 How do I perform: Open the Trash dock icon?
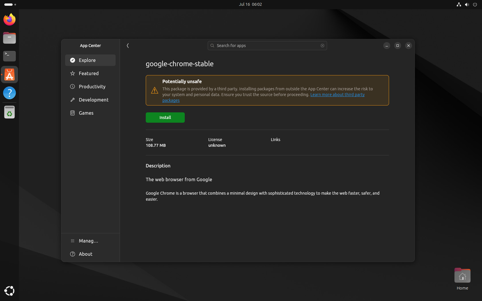(9, 112)
